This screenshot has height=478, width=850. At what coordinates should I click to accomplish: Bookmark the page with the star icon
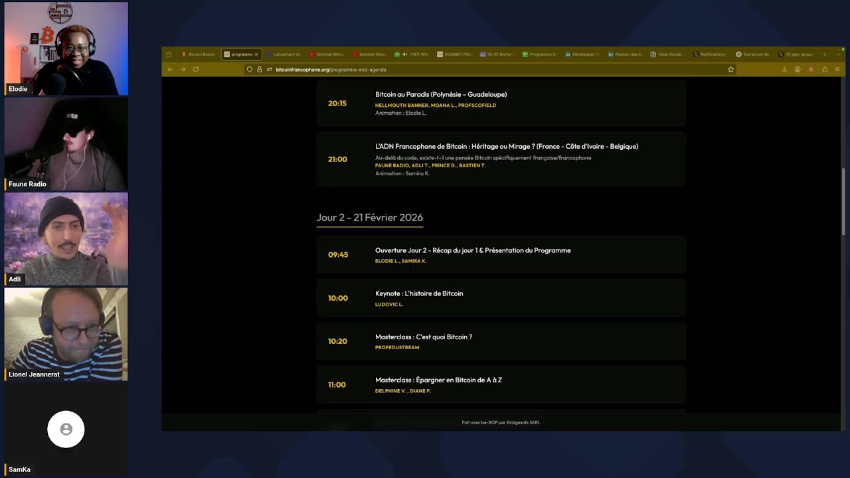[730, 69]
